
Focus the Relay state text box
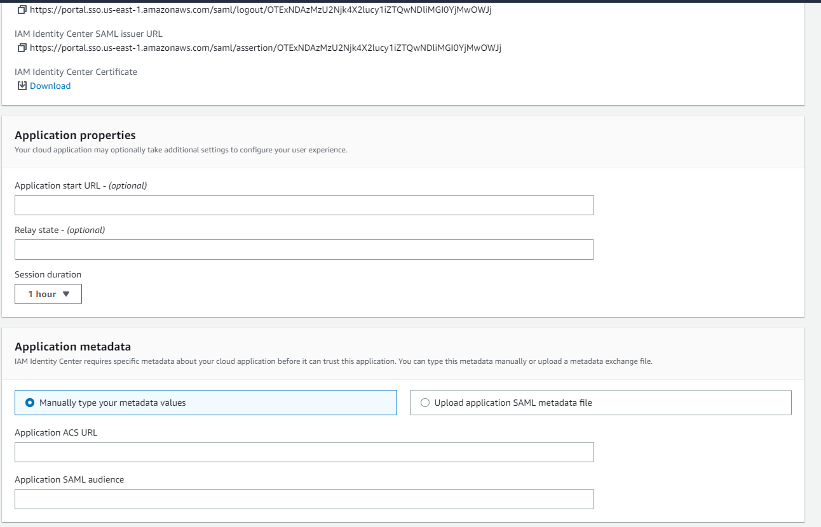click(x=304, y=250)
